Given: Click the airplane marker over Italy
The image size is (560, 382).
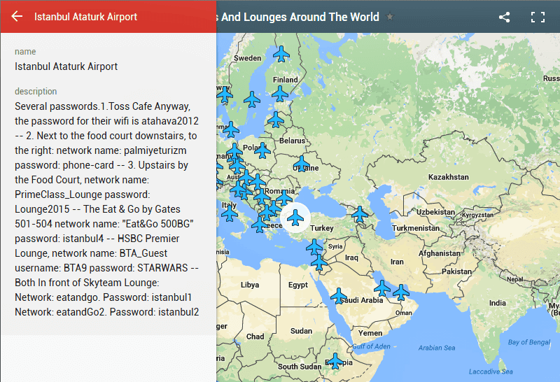Looking at the screenshot, I should pyautogui.click(x=229, y=212).
